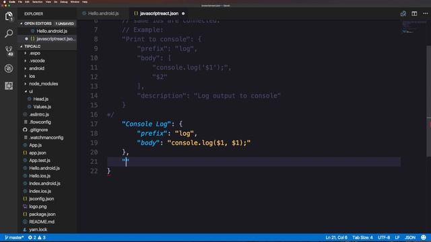Expand the android folder
The image size is (431, 242).
tap(36, 69)
